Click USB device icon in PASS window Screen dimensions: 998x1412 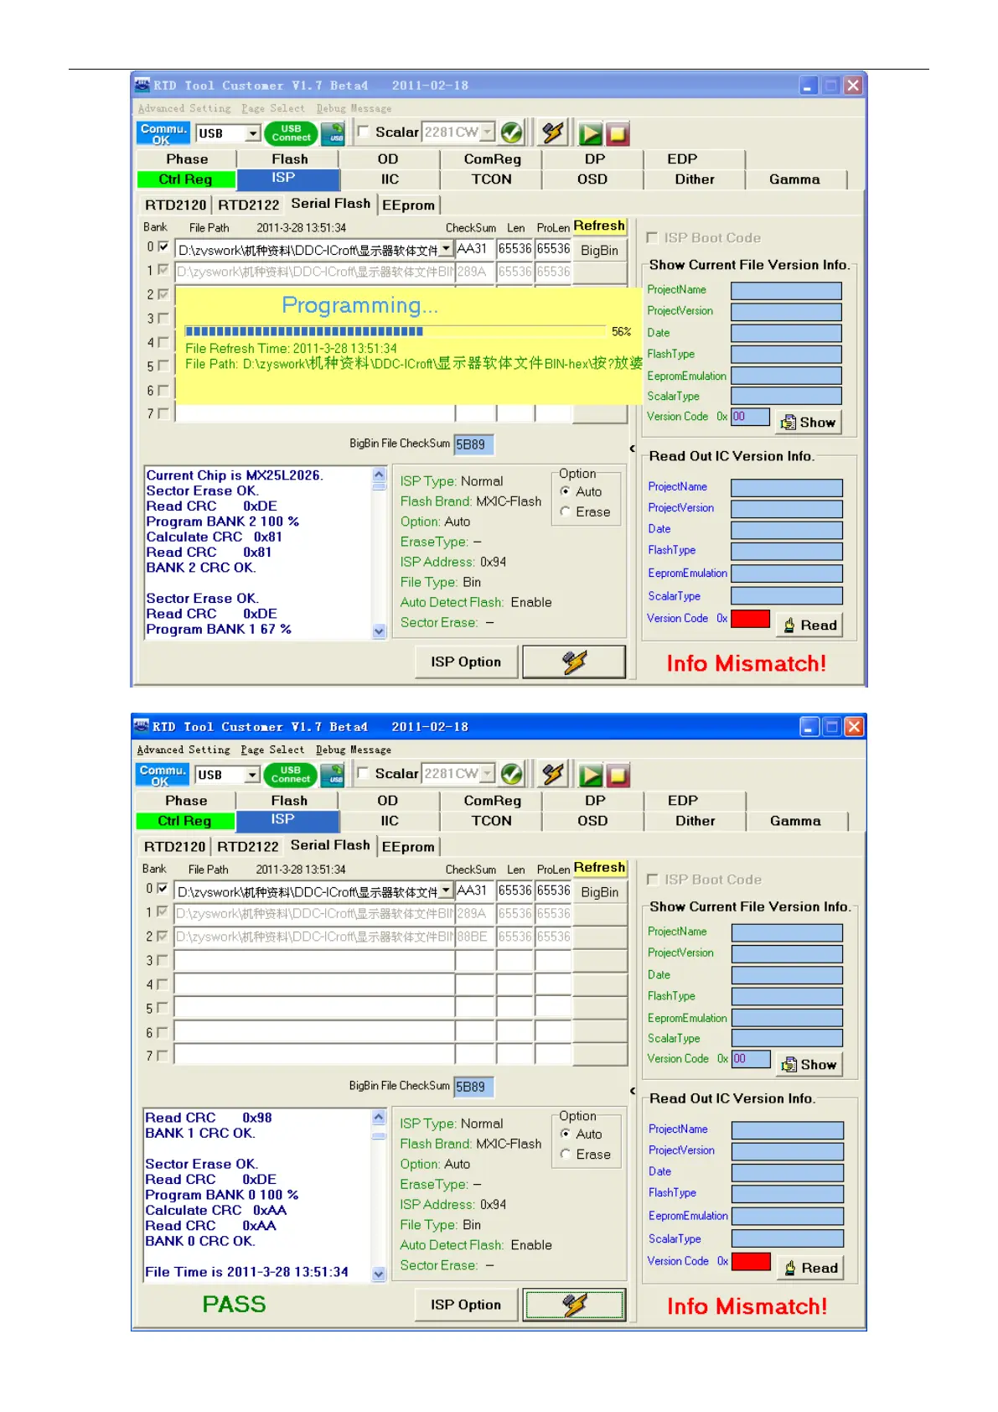[334, 775]
